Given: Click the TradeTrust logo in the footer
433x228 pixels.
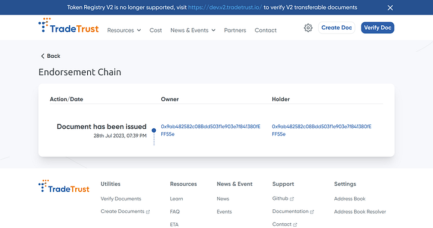Looking at the screenshot, I should [x=64, y=186].
